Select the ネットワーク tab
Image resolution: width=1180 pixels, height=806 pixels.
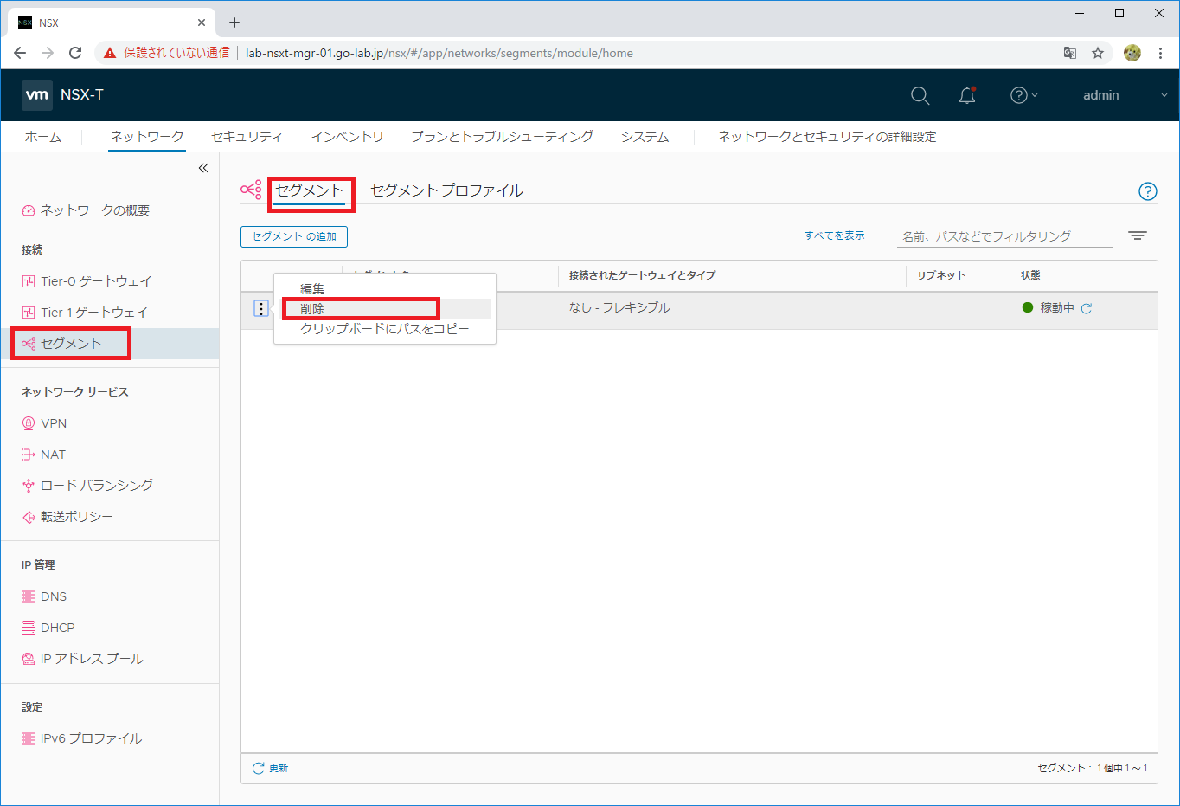(x=146, y=137)
